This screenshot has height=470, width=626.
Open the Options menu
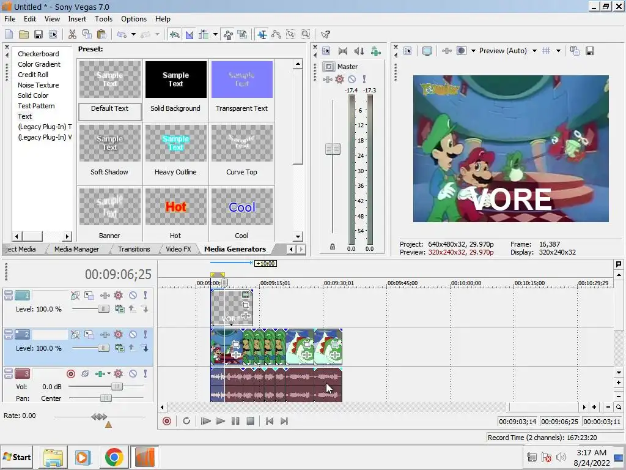tap(134, 19)
